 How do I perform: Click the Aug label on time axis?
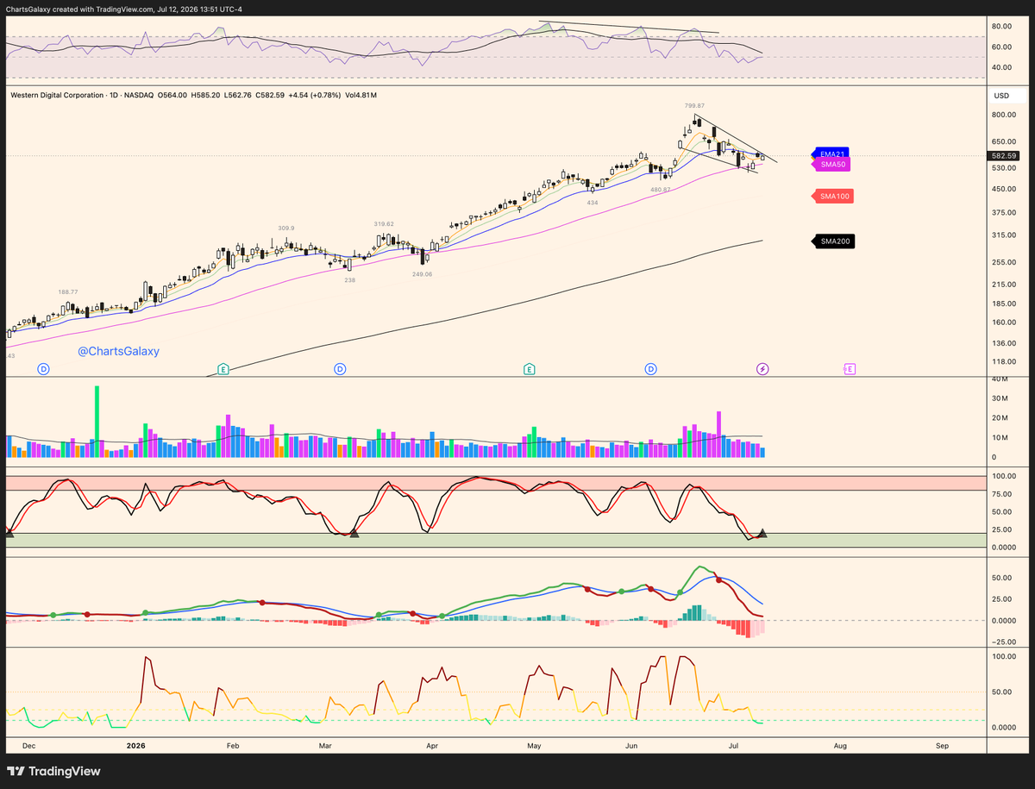(x=842, y=744)
